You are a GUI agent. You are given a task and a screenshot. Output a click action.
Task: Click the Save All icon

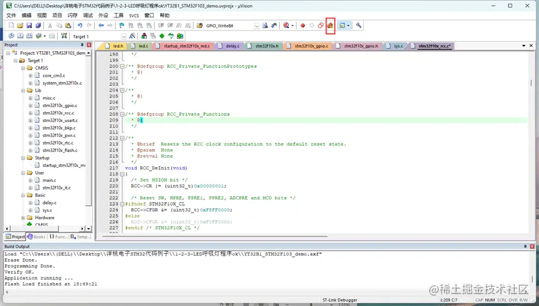[38, 26]
